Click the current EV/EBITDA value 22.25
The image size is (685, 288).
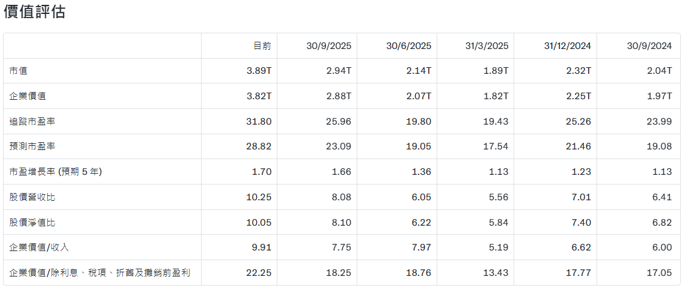point(259,273)
